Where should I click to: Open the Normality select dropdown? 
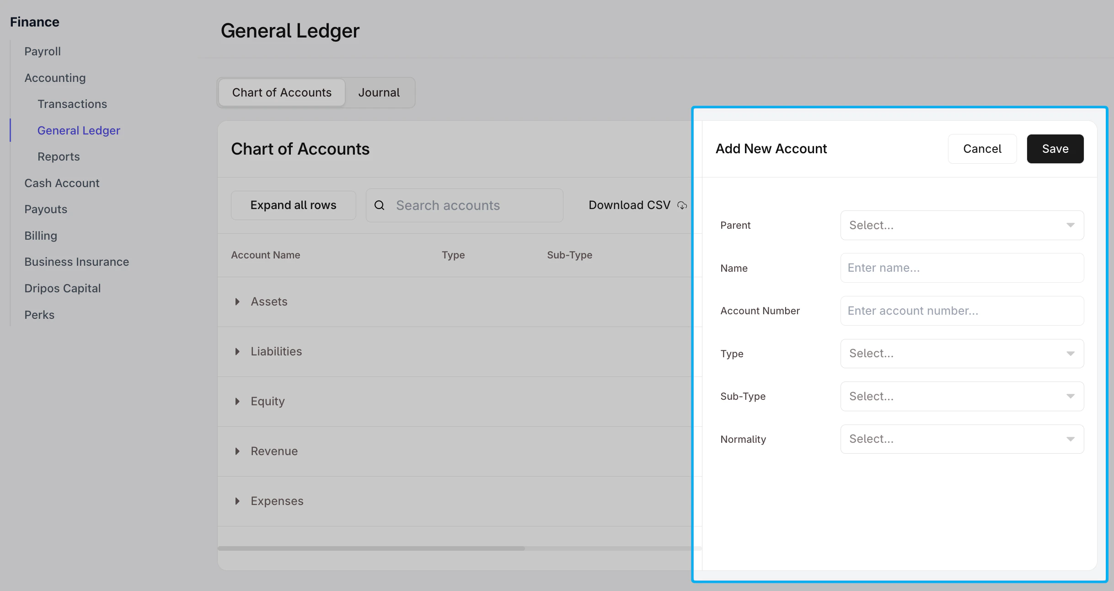(x=962, y=439)
